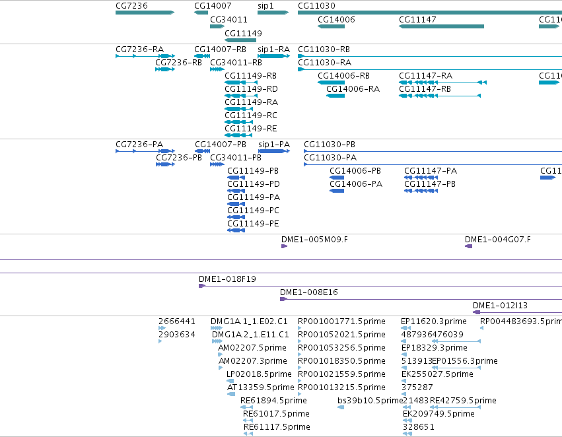562x437 pixels.
Task: Click the RE61117.5prime EST label
Action: coord(277,427)
